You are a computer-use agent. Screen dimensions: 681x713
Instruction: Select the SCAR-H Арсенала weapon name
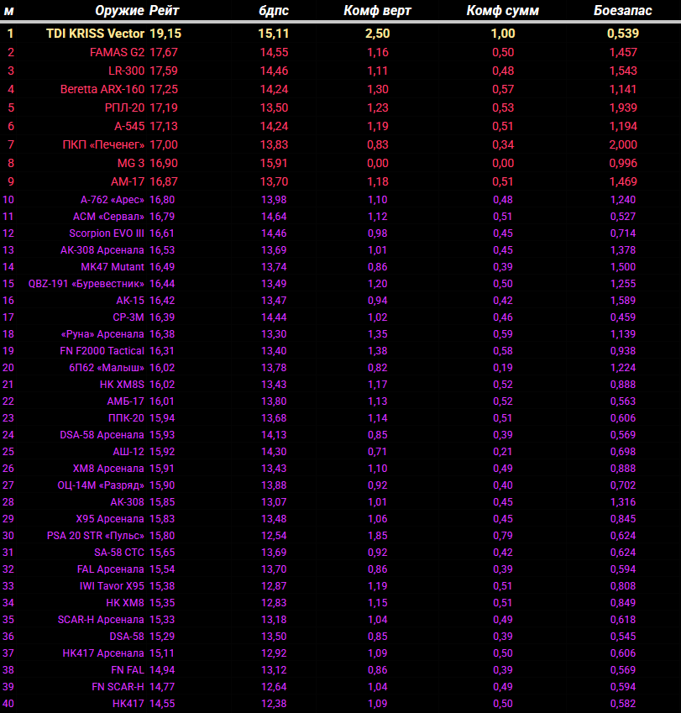[x=101, y=621]
